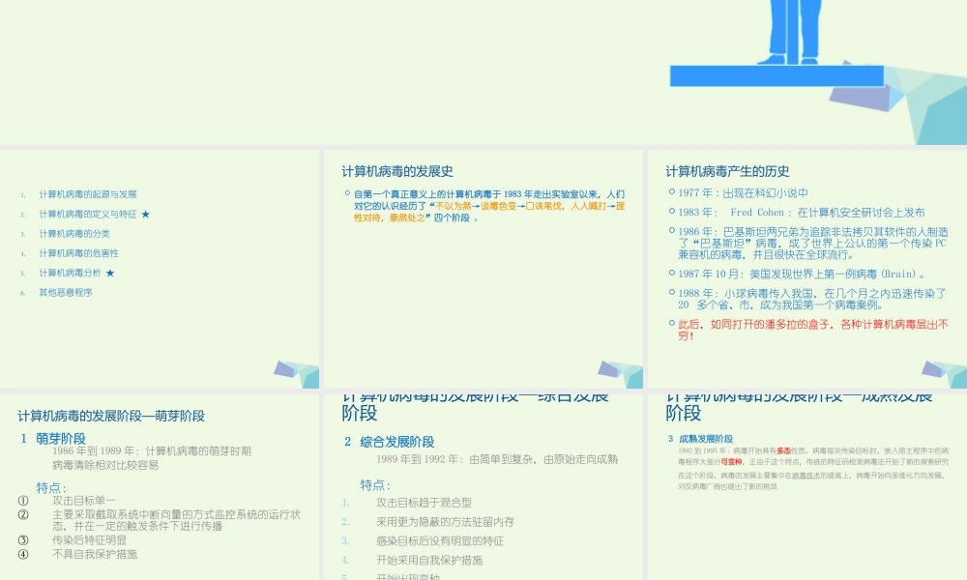Click agenda item 计算机病毒的分类
The image size is (967, 580).
click(74, 234)
